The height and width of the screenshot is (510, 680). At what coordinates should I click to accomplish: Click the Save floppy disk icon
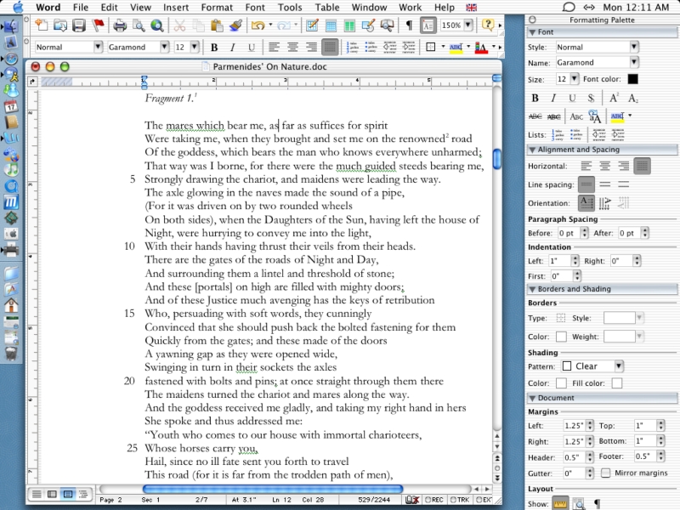[79, 25]
